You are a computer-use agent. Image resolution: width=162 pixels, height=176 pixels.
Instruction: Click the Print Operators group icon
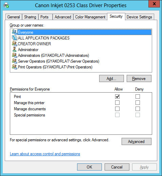click(15, 67)
